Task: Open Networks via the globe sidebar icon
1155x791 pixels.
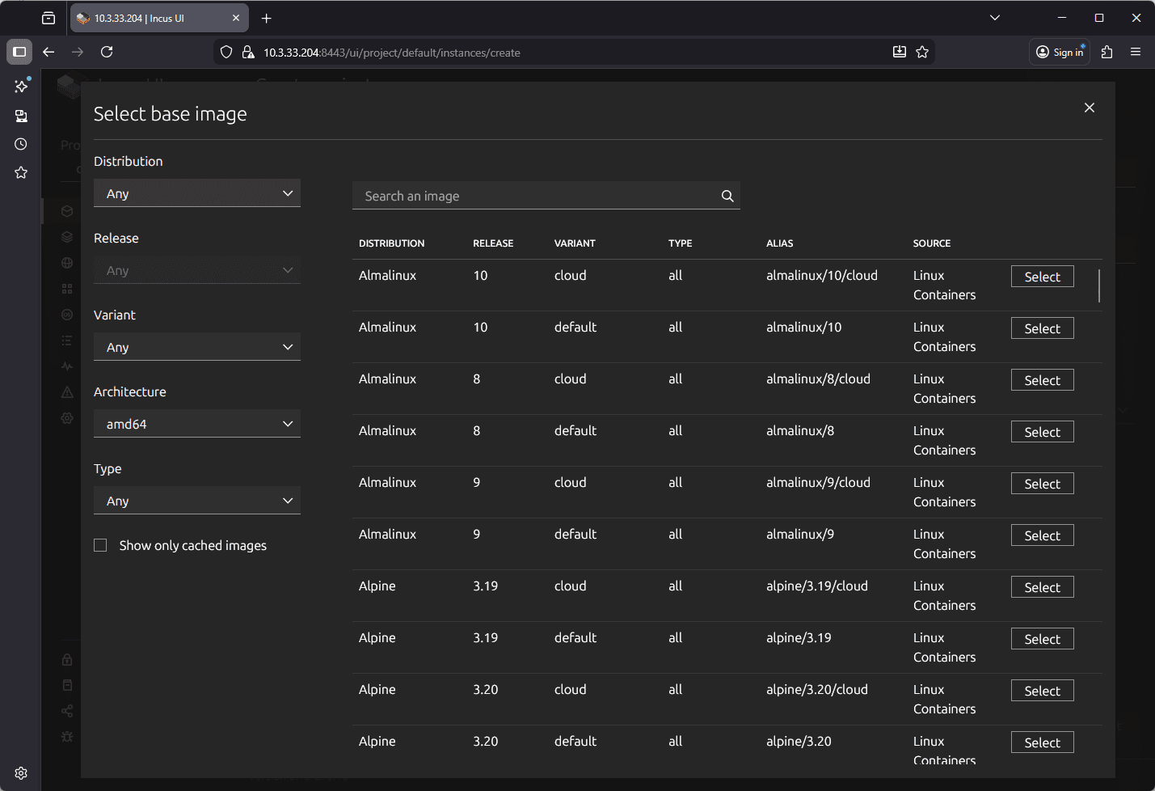Action: (x=67, y=262)
